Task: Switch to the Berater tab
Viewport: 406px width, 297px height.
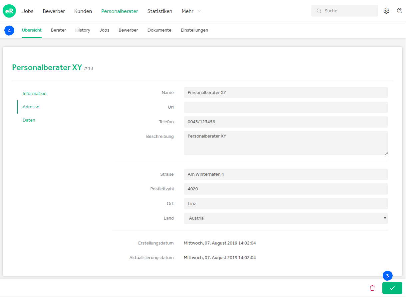Action: [x=59, y=30]
